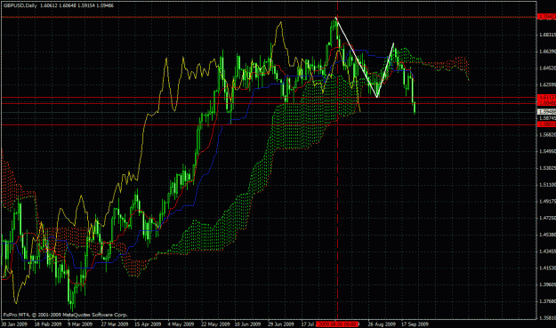The width and height of the screenshot is (556, 328).
Task: Select the 17 Sep 2009 date label
Action: point(415,324)
